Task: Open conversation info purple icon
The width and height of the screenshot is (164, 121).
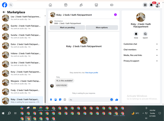Action: tap(115, 15)
